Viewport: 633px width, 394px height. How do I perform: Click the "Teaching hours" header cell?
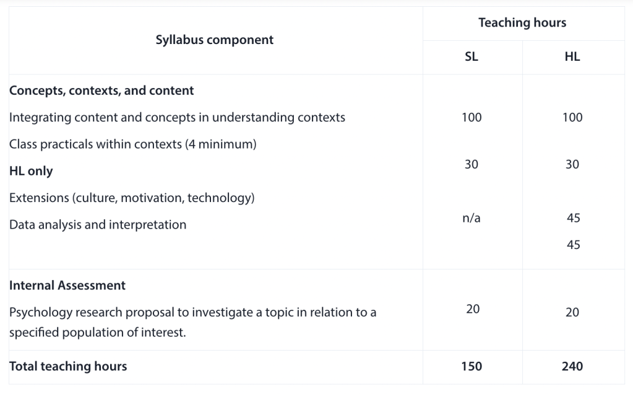tap(522, 24)
